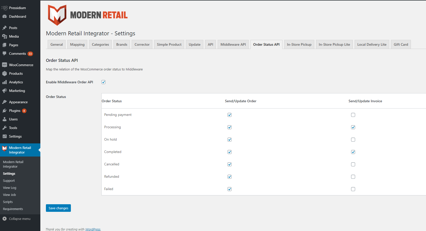The height and width of the screenshot is (231, 426).
Task: Open the Mapping tab
Action: click(77, 44)
